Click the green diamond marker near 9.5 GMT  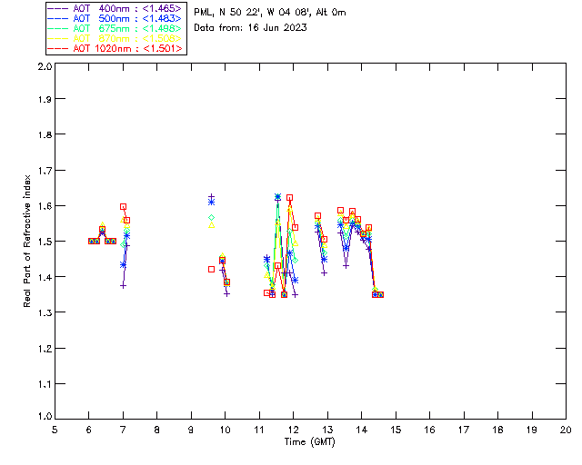click(x=211, y=218)
